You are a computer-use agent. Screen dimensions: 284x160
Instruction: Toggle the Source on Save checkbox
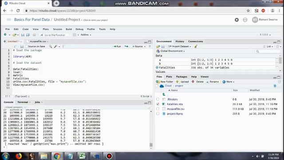(x=27, y=46)
